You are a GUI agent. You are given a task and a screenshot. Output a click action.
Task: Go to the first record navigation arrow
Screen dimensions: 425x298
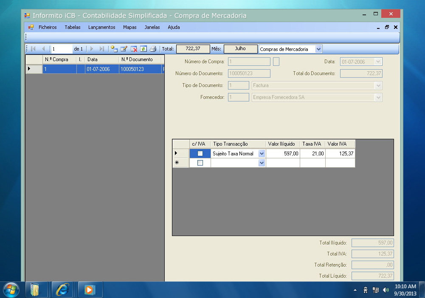click(33, 49)
